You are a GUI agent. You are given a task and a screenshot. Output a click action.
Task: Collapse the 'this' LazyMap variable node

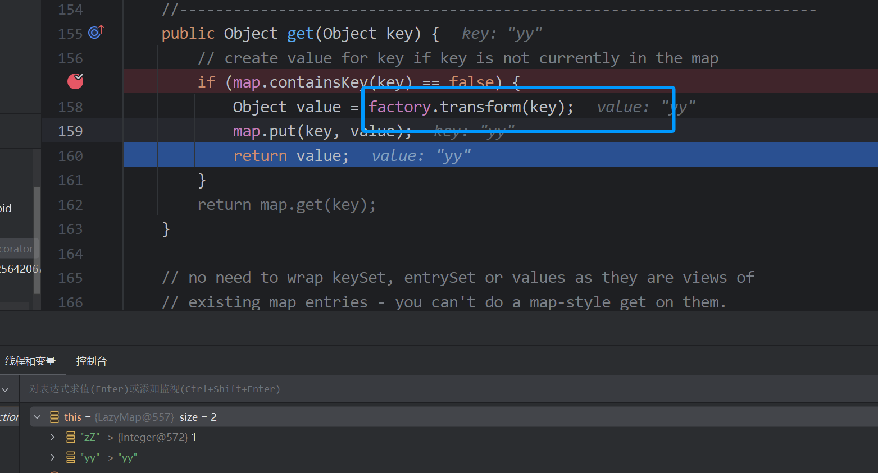38,417
